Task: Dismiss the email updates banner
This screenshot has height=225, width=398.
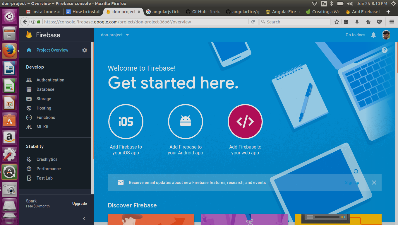Action: pos(374,183)
